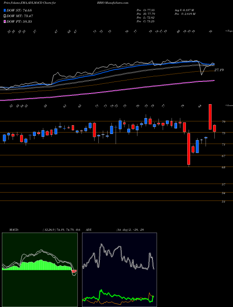Click the 79 price axis label
The height and width of the screenshot is (307, 233).
click(x=223, y=121)
